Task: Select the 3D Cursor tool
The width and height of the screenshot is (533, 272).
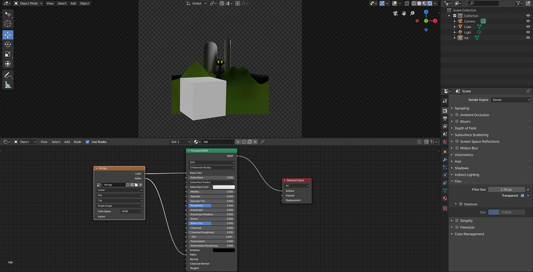Action: tap(8, 24)
